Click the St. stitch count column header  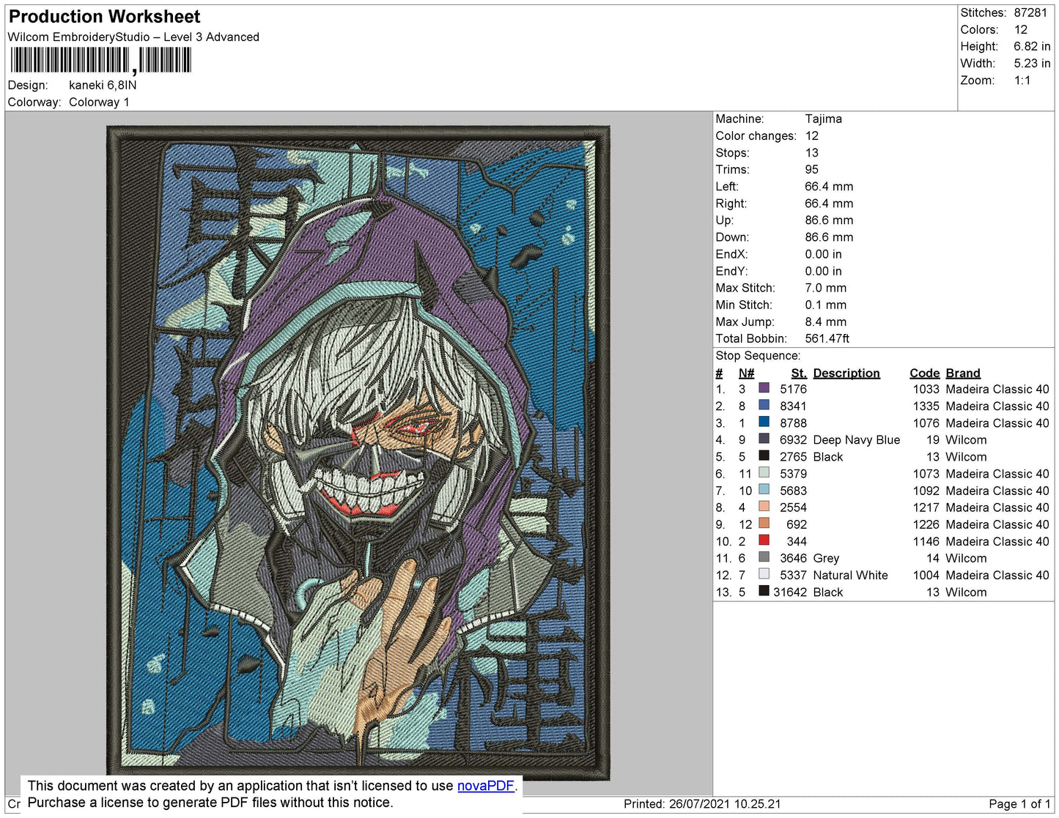coord(798,373)
